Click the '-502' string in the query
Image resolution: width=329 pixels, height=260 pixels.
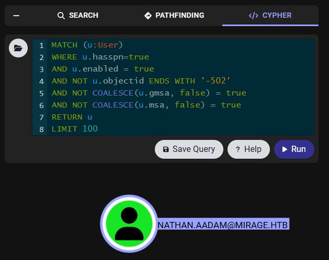(x=216, y=81)
